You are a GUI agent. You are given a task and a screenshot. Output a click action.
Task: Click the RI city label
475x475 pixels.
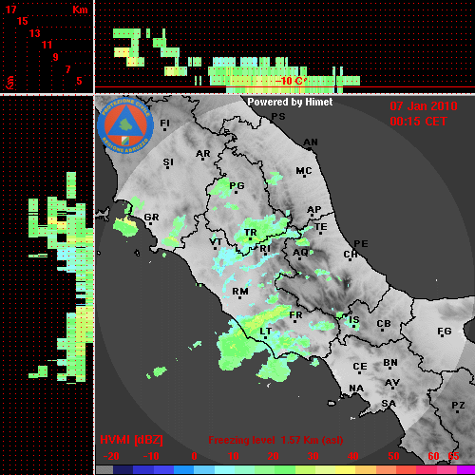pos(265,249)
